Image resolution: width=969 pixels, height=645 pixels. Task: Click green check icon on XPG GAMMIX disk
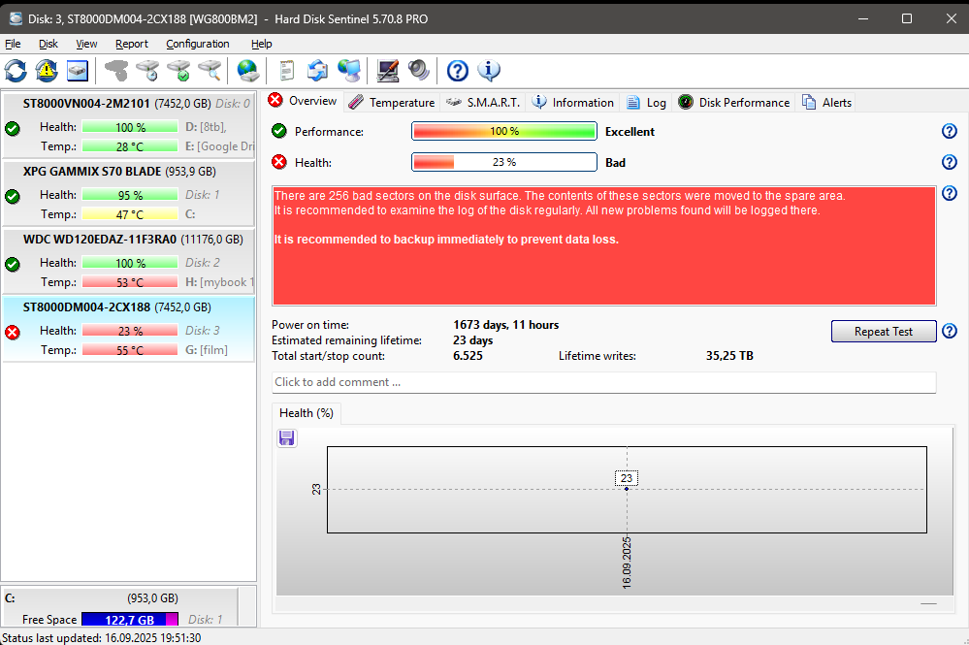(x=13, y=197)
